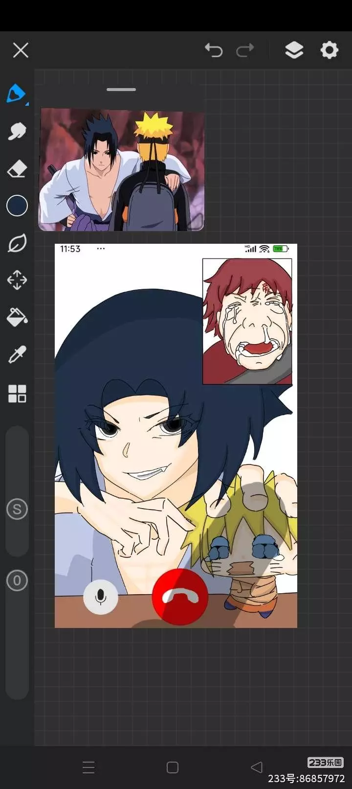Redo the undone action
Viewport: 352px width, 789px height.
(245, 50)
